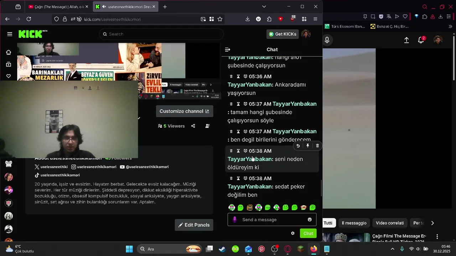
Task: Open the X link uselessneethiki
Action: (x=51, y=167)
